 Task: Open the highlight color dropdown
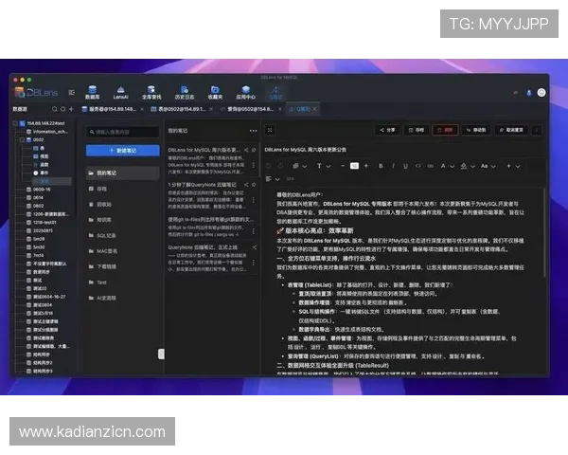(x=468, y=166)
